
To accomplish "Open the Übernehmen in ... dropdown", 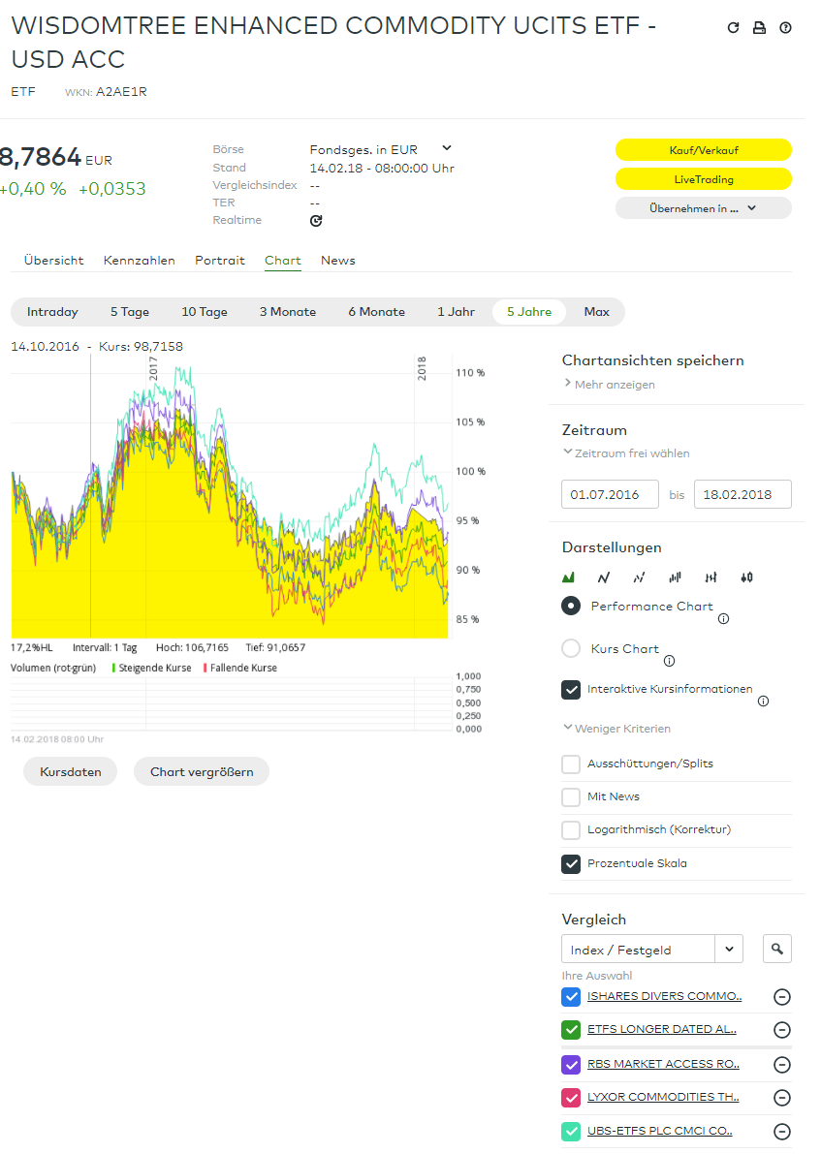I will (x=703, y=208).
